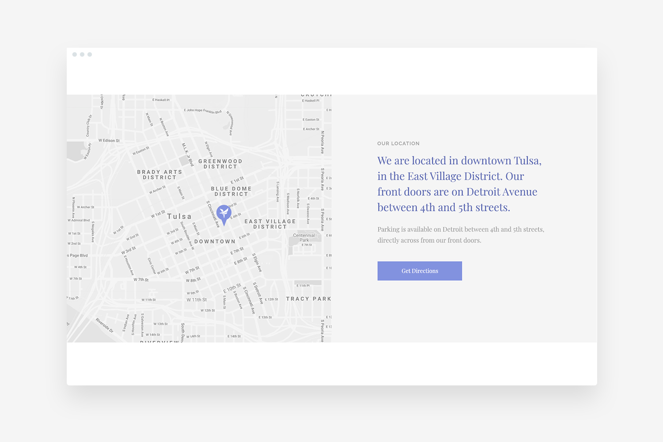Click the middle window control dot
Image resolution: width=663 pixels, height=442 pixels.
tap(82, 54)
